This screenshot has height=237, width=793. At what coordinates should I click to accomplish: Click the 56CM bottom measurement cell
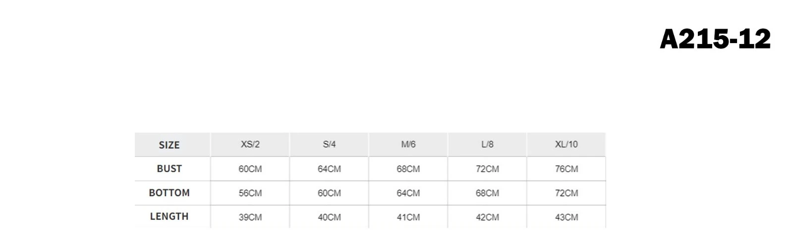[x=250, y=193]
